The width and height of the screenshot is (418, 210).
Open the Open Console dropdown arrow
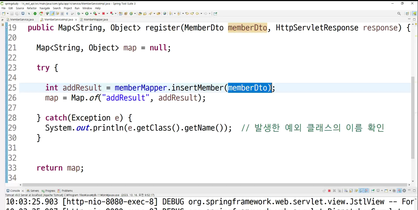[390, 191]
